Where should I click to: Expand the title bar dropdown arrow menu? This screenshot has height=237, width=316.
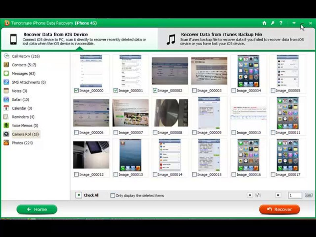click(294, 23)
